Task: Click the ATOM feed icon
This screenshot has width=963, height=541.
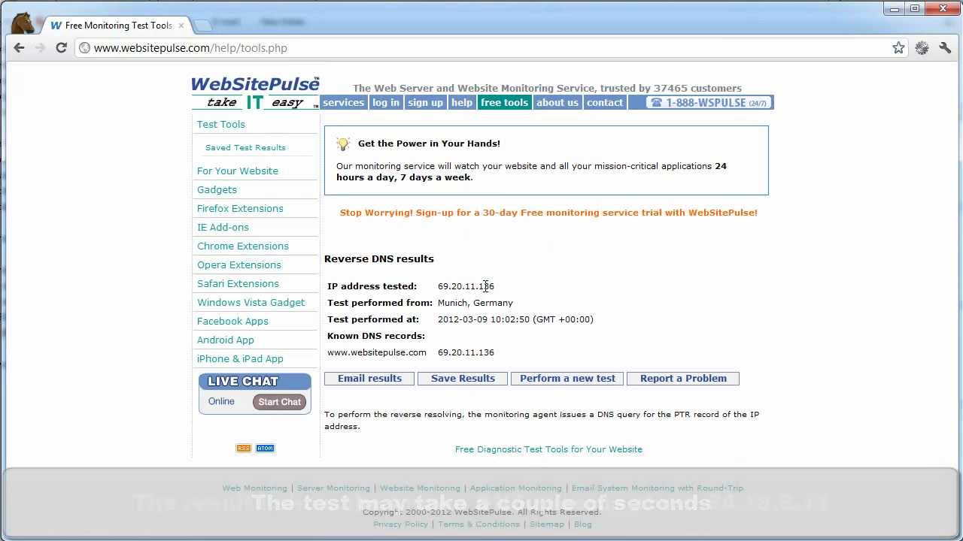Action: [x=265, y=448]
